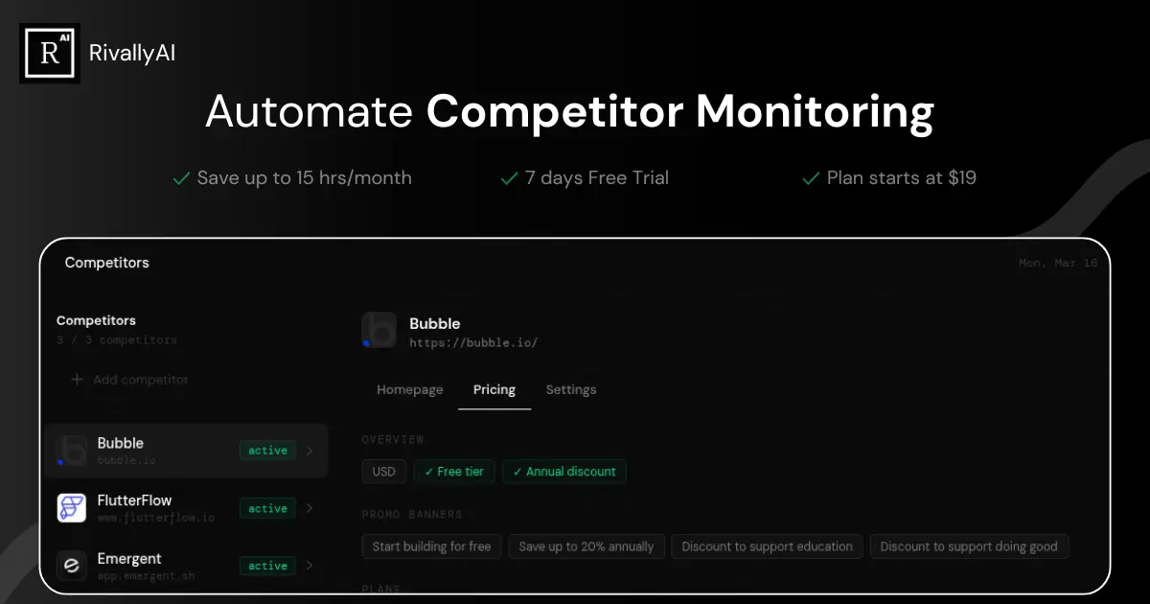Click the RivallyAI logo icon
This screenshot has height=604, width=1150.
point(50,53)
